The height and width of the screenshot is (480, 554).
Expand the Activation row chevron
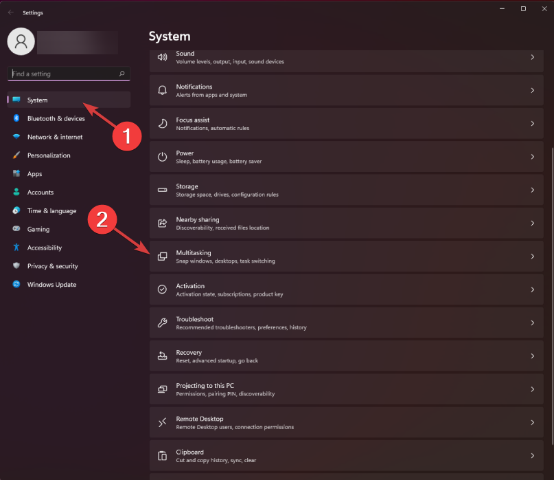coord(532,290)
